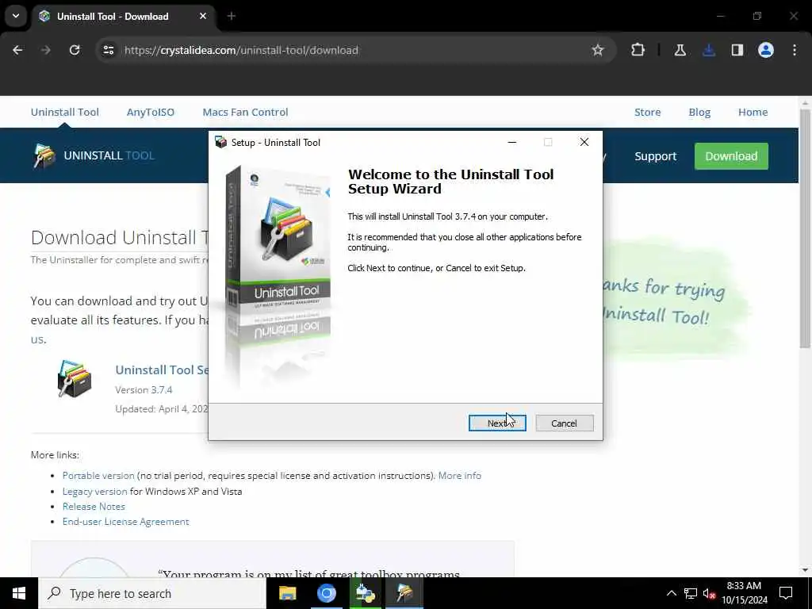Open End-user License Agreement link
Viewport: 812px width, 609px height.
(126, 522)
